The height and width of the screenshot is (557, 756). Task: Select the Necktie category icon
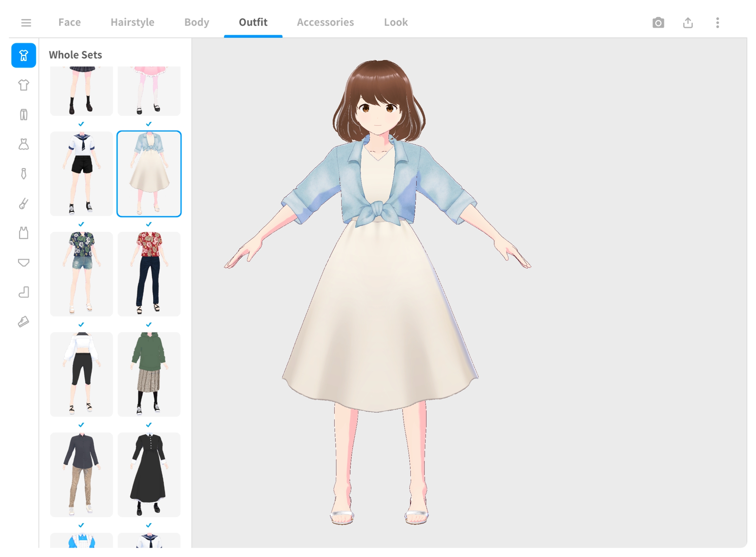(24, 174)
